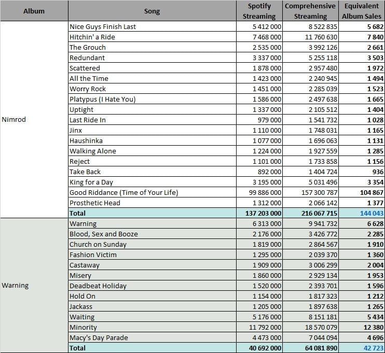This screenshot has height=353, width=385.
Task: Click Hitchin' a Ride Spotify value 7 468 000
Action: pos(259,37)
